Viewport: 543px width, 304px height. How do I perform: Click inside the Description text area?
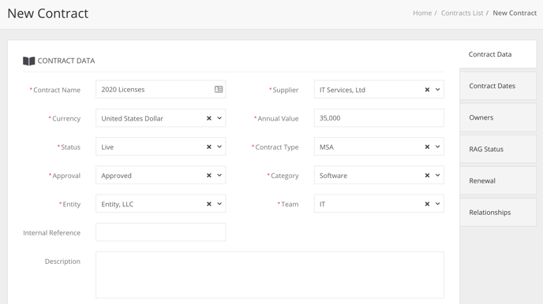tap(270, 275)
